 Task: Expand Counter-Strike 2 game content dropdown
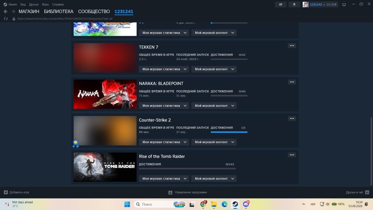pos(214,142)
